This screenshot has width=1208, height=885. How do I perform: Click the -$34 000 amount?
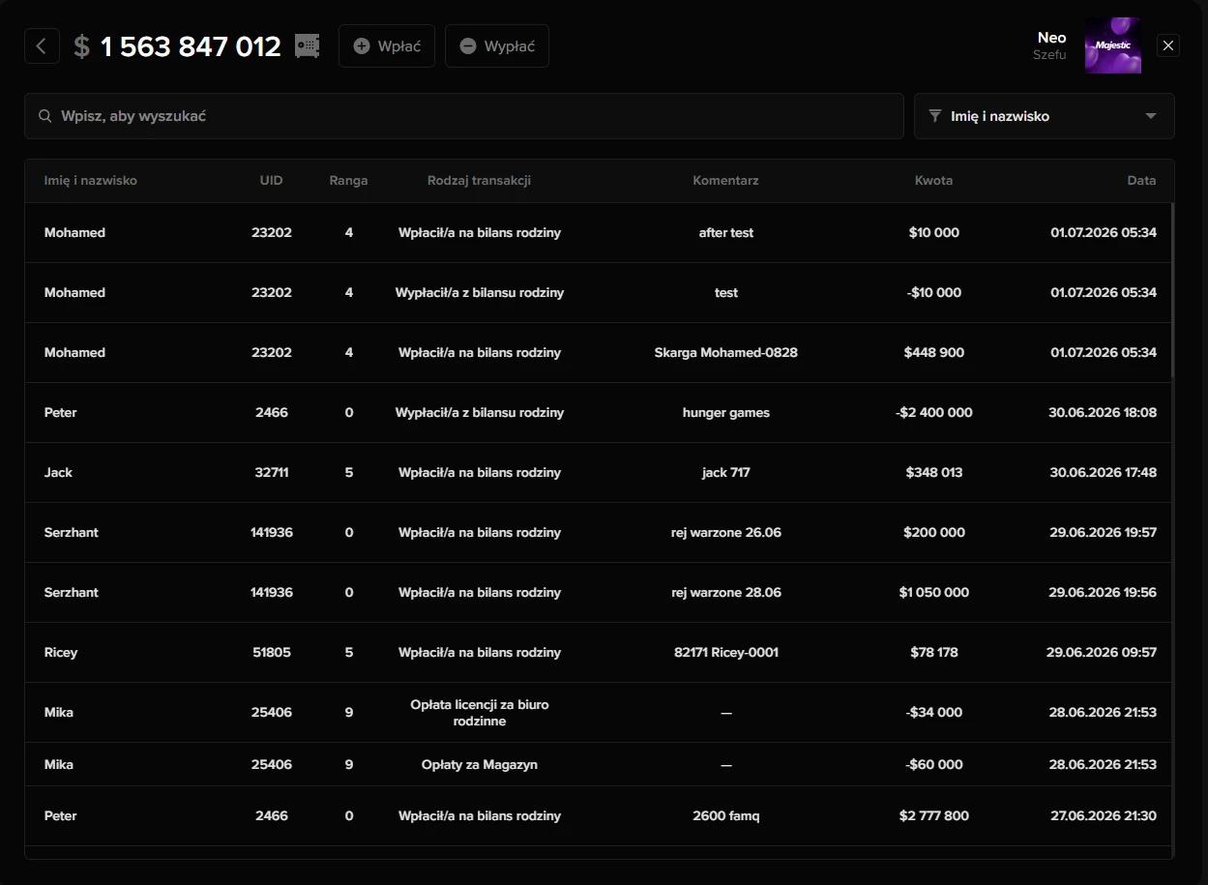tap(934, 713)
